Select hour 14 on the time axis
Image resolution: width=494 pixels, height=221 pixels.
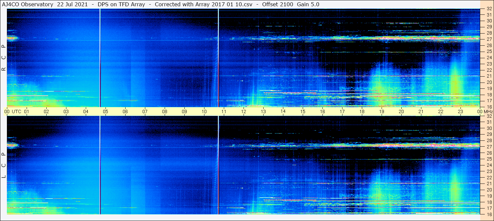coord(283,111)
